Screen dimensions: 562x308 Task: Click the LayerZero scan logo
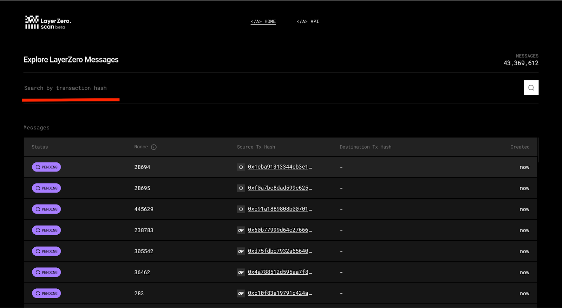[x=48, y=22]
